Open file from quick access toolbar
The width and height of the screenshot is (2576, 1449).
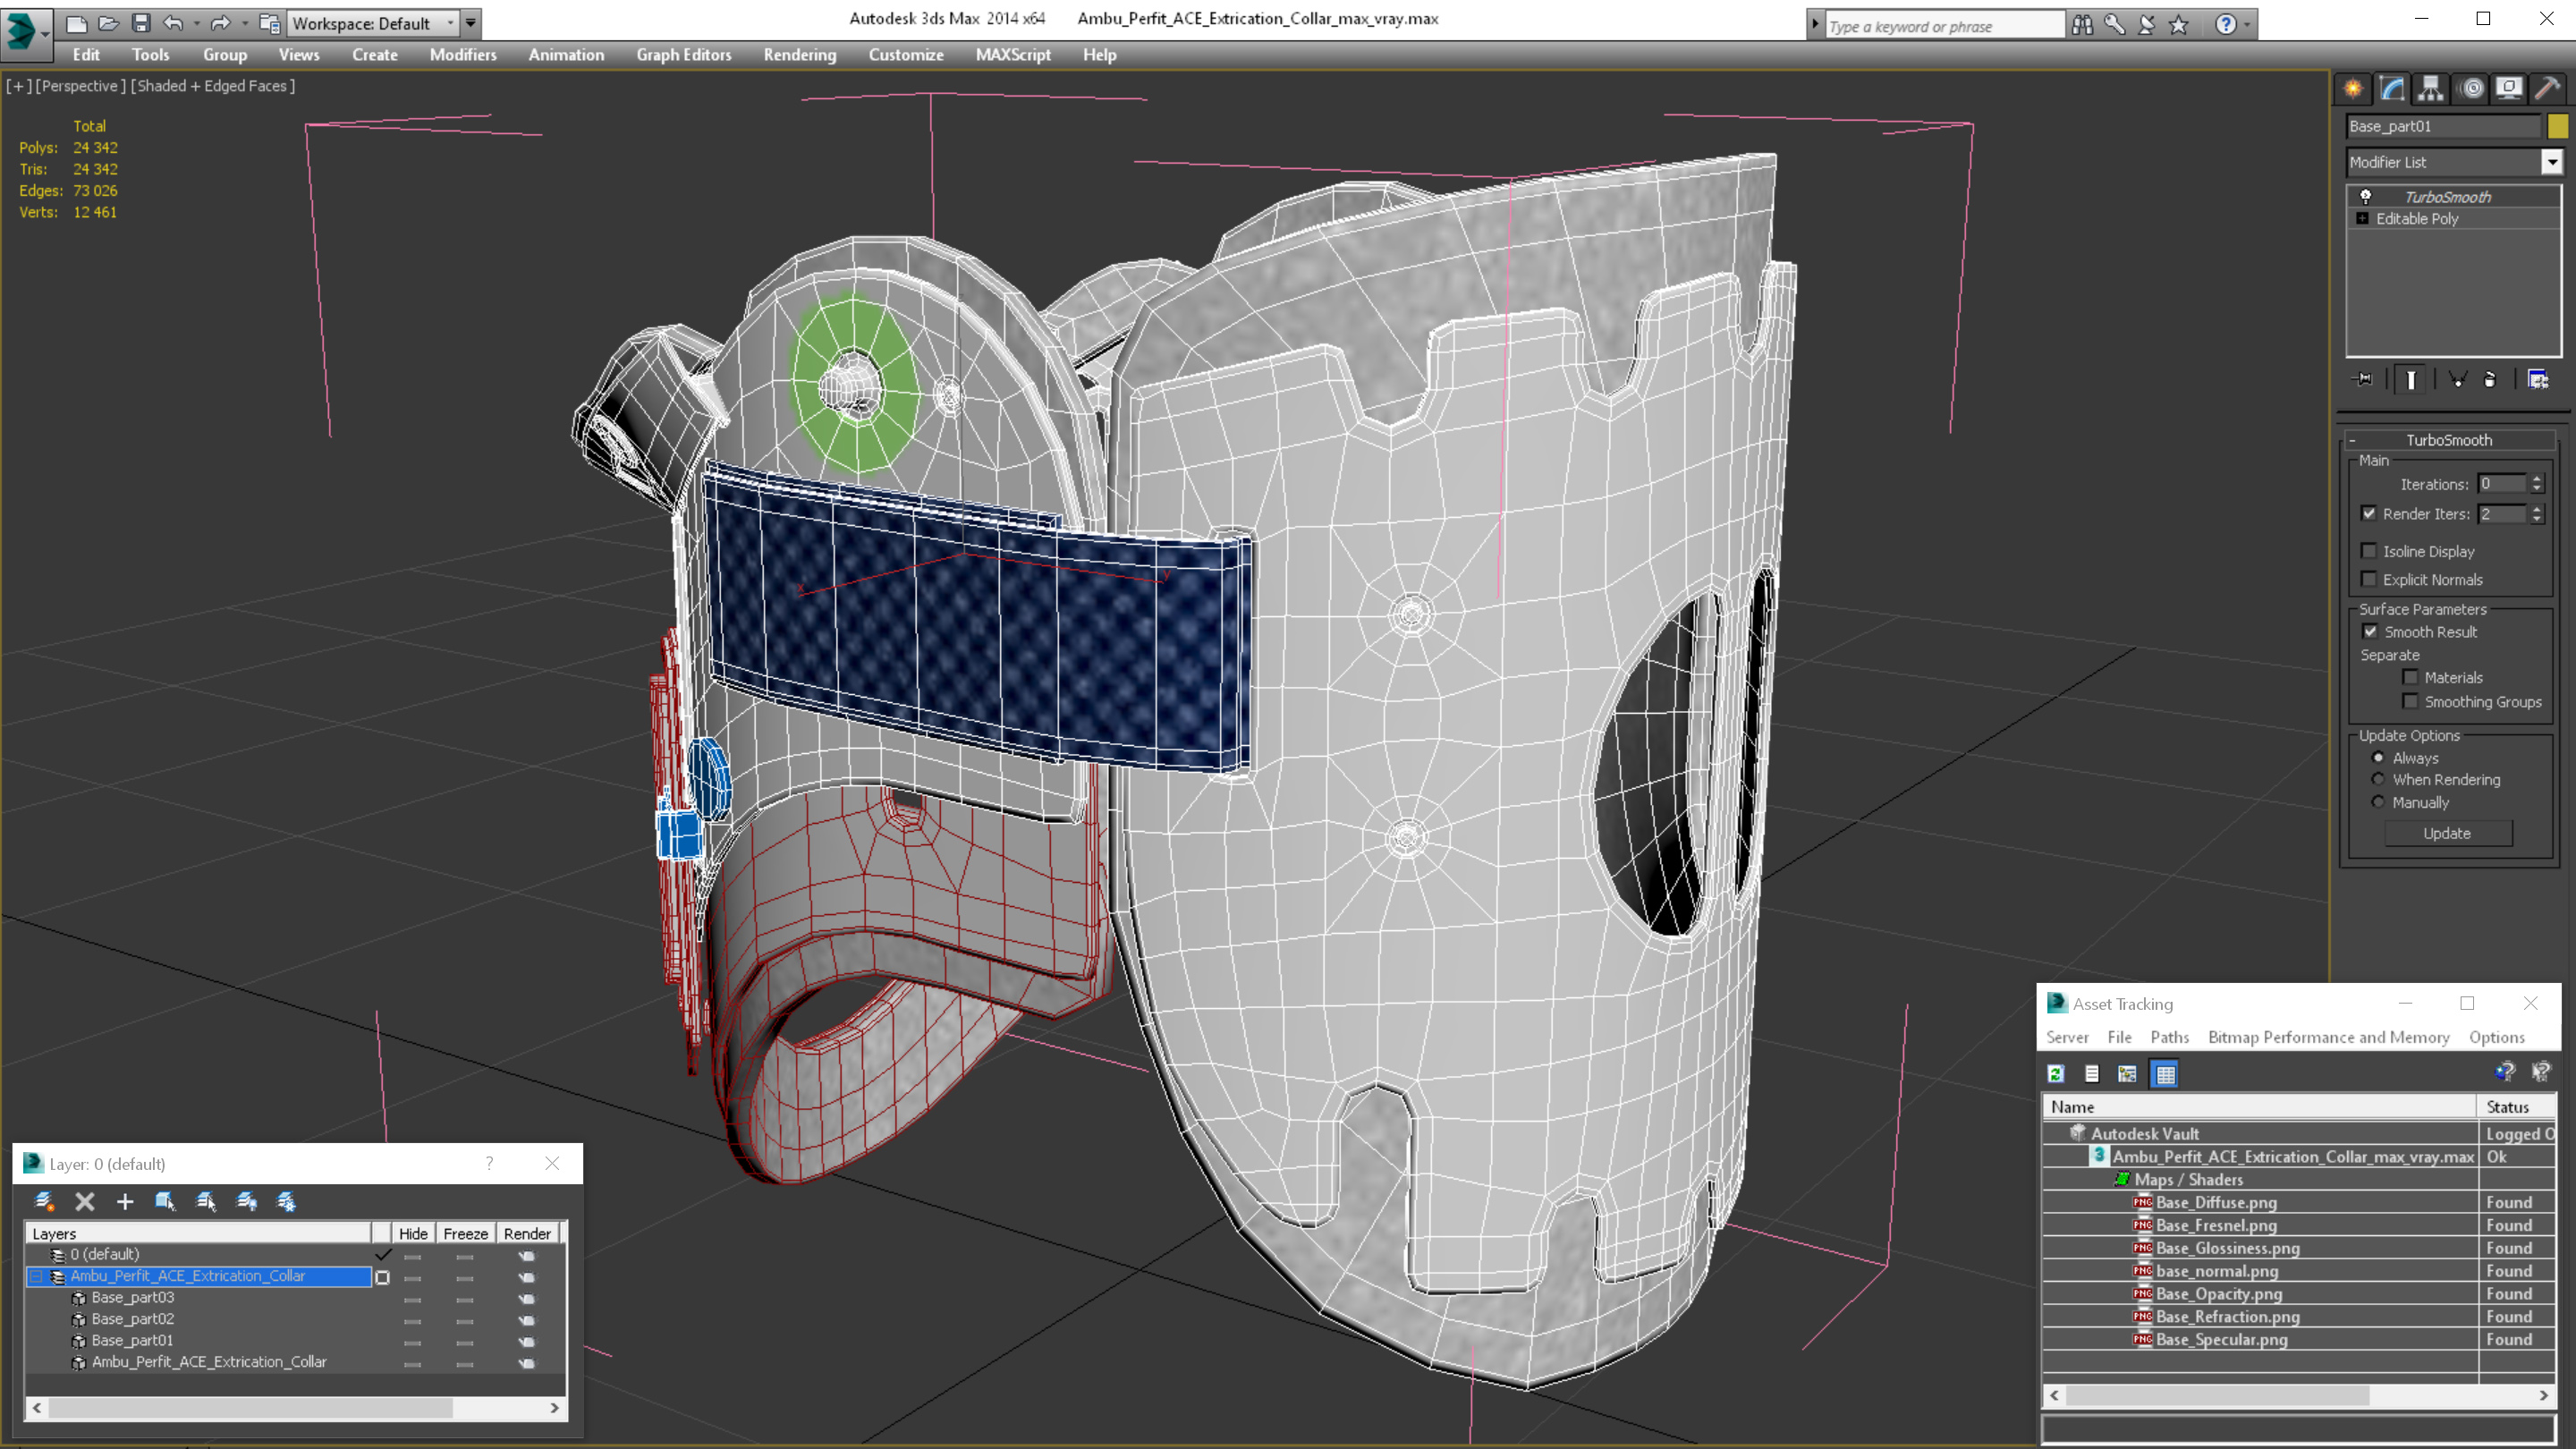[108, 23]
